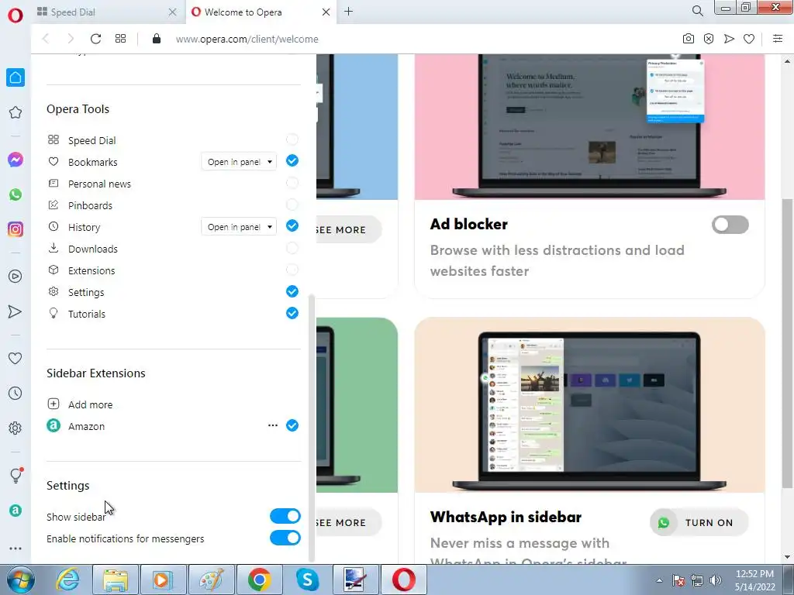Click the Home icon in sidebar

16,77
